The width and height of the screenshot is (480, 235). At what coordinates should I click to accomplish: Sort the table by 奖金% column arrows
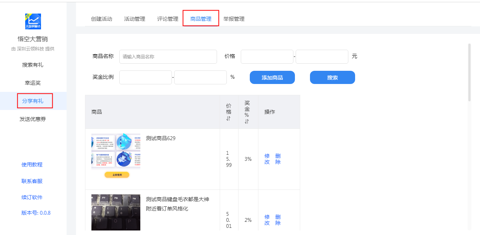pos(247,121)
